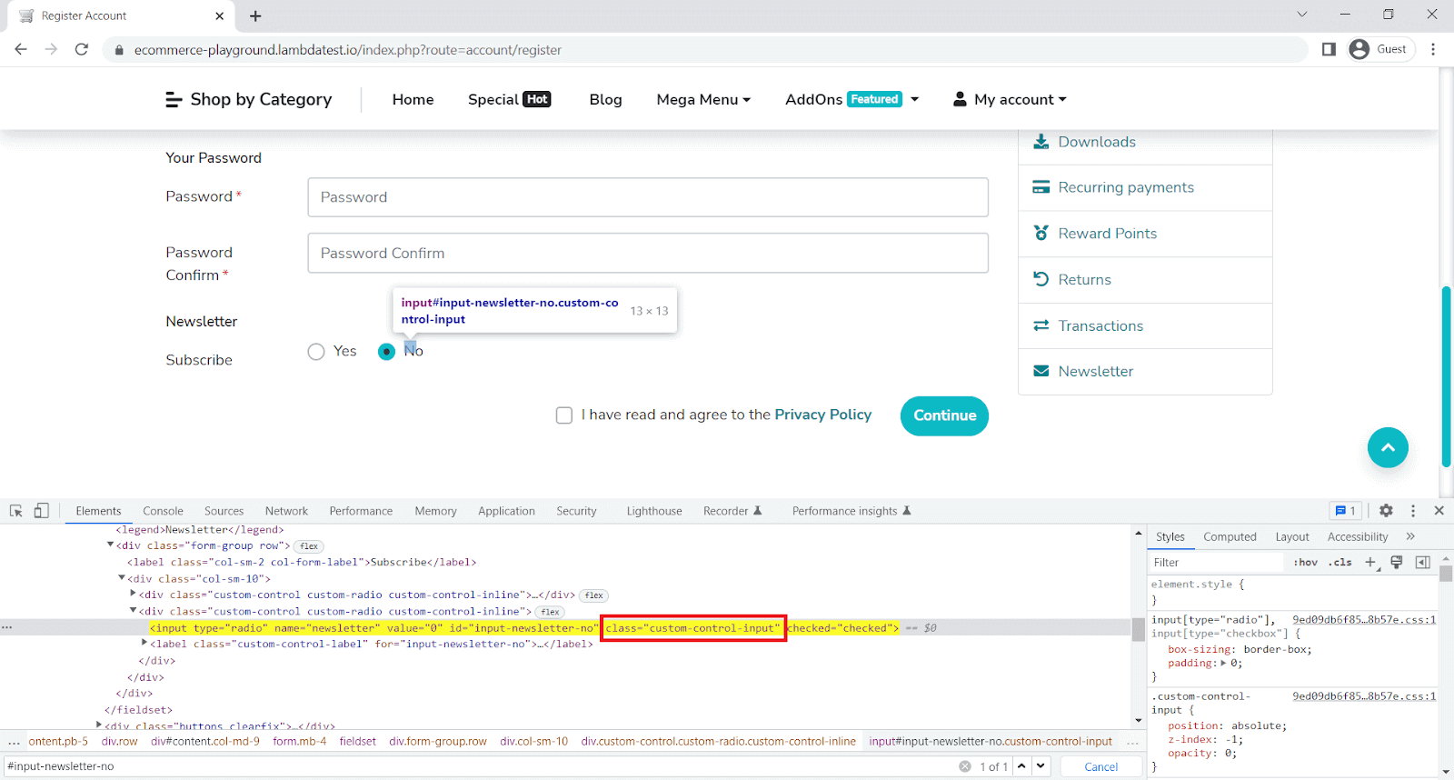This screenshot has width=1454, height=780.
Task: Open the Special Hot menu item
Action: click(510, 99)
